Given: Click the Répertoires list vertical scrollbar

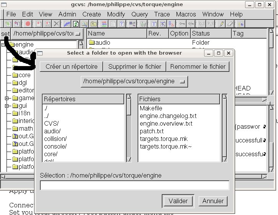Looking at the screenshot, I should 128,130.
